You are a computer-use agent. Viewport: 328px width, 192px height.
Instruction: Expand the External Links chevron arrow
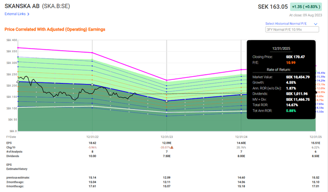click(28, 14)
